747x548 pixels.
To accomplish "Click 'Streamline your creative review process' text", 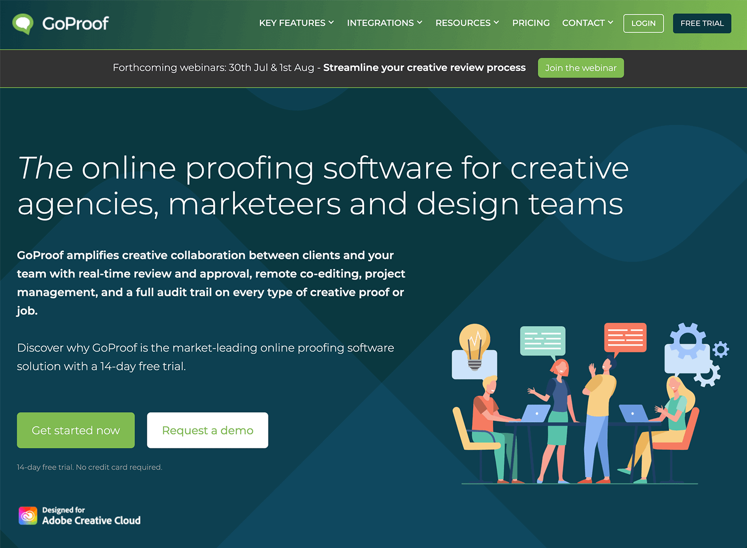I will pyautogui.click(x=424, y=68).
